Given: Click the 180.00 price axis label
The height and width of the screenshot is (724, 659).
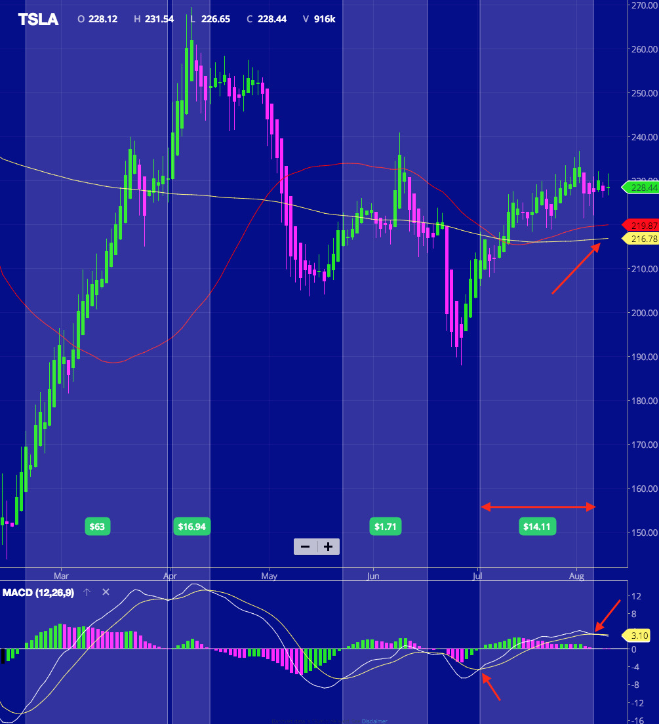Looking at the screenshot, I should (x=645, y=400).
